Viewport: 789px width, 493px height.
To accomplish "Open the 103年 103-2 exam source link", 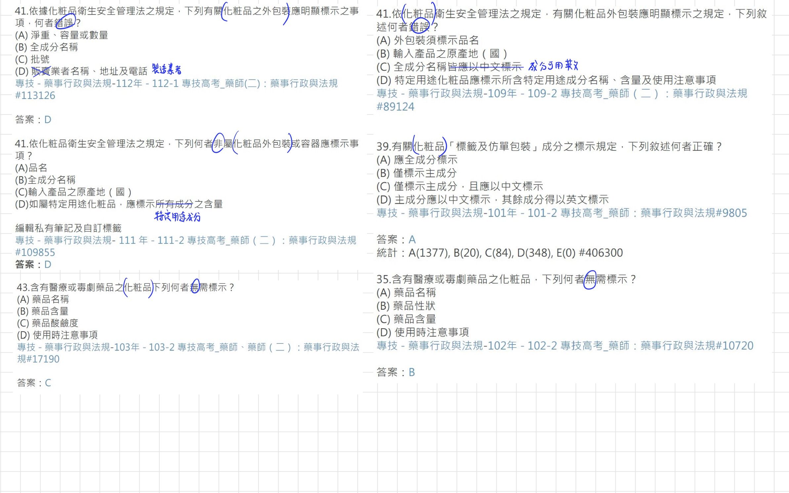I will 187,347.
